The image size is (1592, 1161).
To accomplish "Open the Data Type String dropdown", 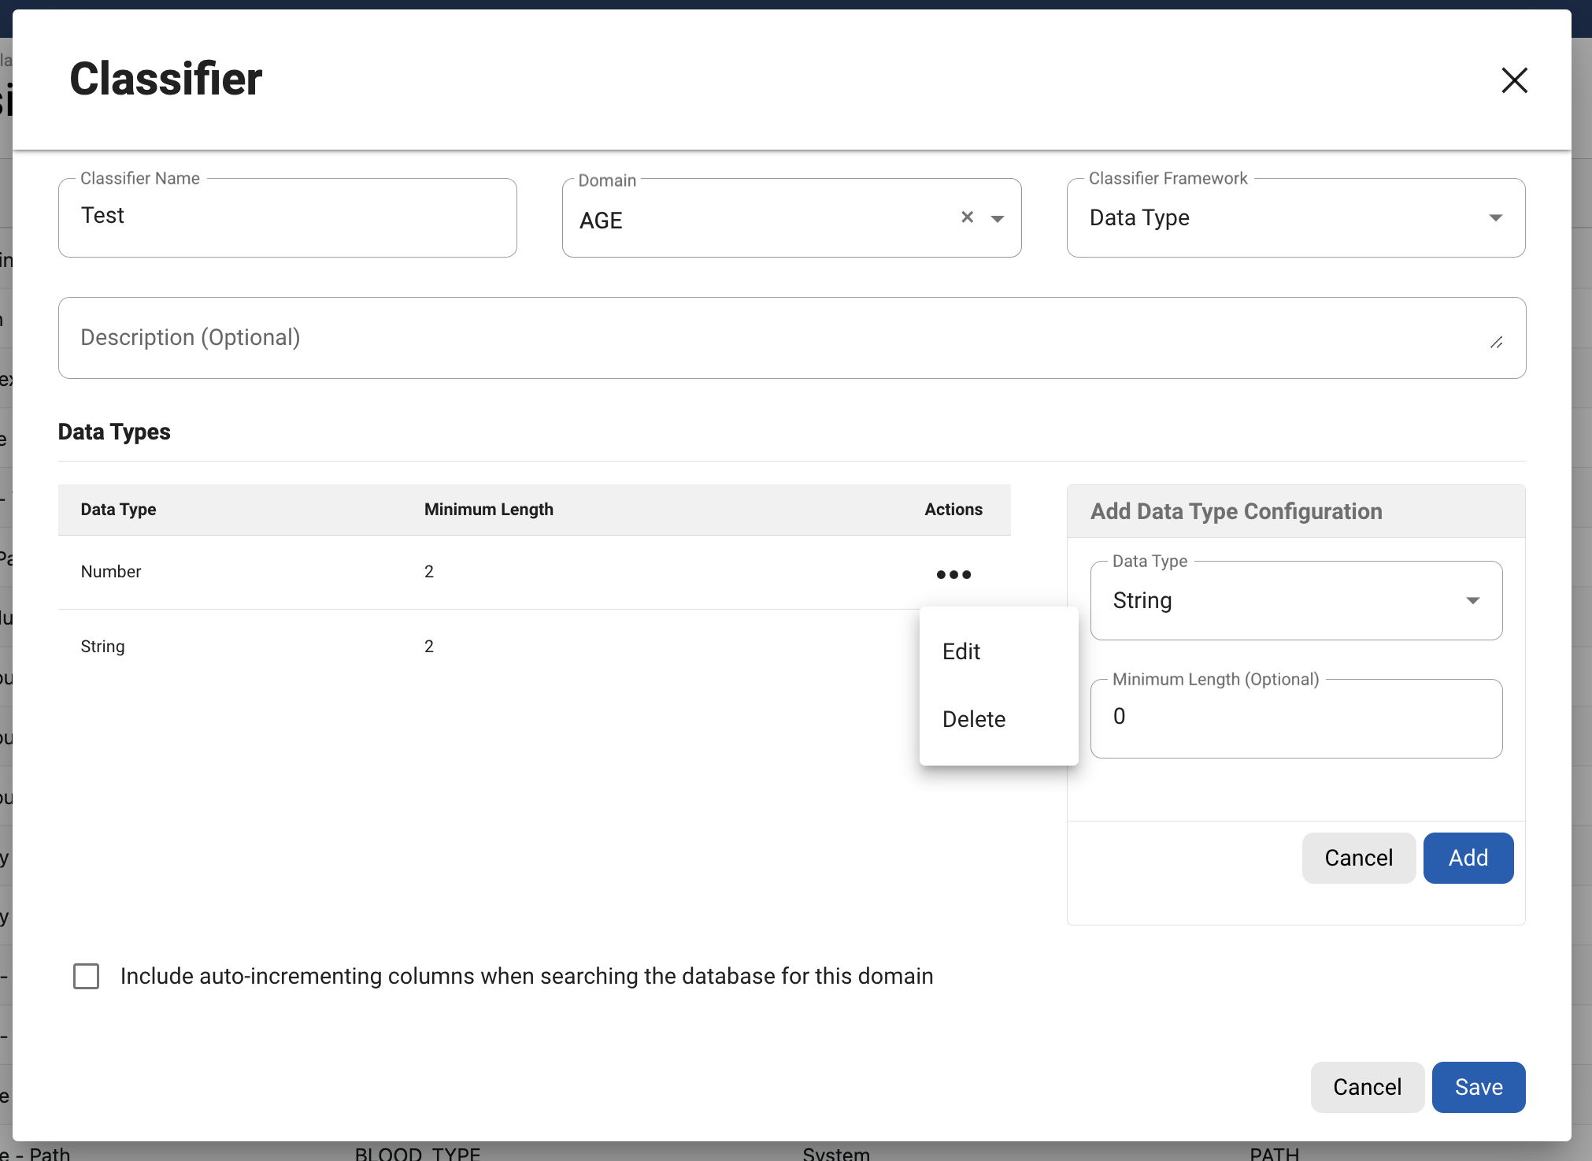I will click(1472, 601).
